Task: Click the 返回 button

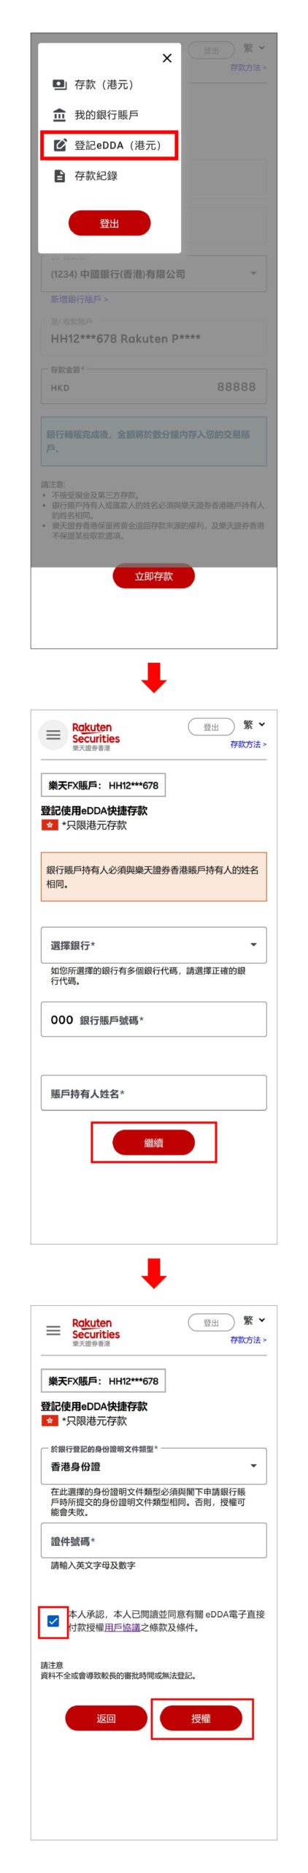Action: [x=106, y=1718]
